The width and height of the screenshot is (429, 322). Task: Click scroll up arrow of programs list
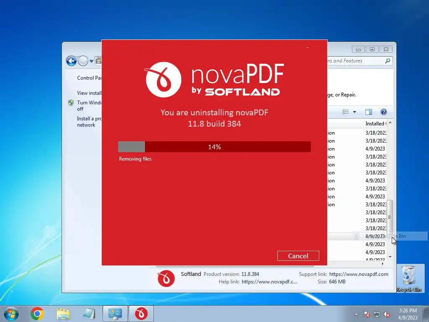390,123
